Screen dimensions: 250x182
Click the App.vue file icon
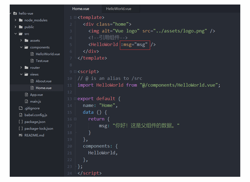coord(26,95)
